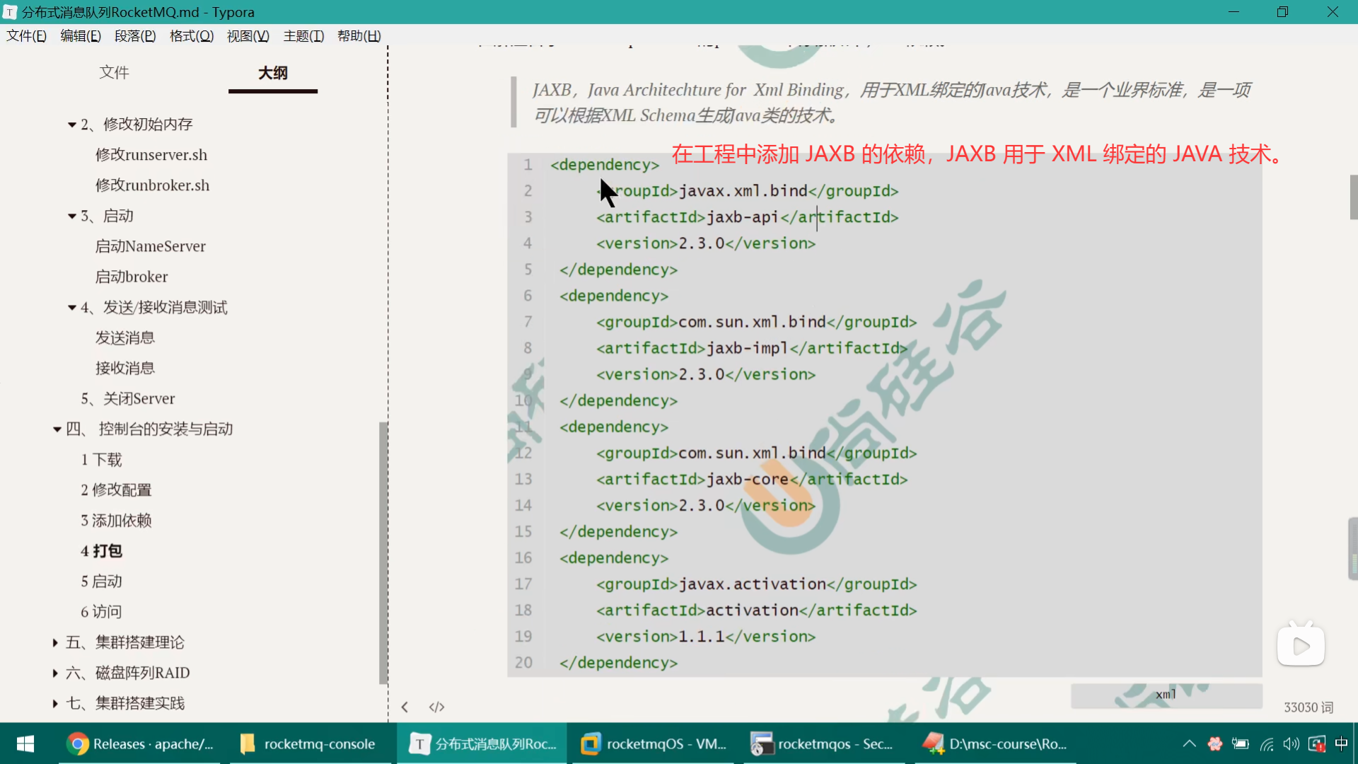Viewport: 1358px width, 764px height.
Task: Switch to the 文件 sidebar tab
Action: pyautogui.click(x=114, y=72)
